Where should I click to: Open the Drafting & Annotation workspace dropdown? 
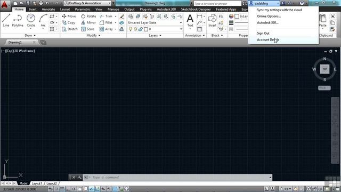click(x=88, y=3)
